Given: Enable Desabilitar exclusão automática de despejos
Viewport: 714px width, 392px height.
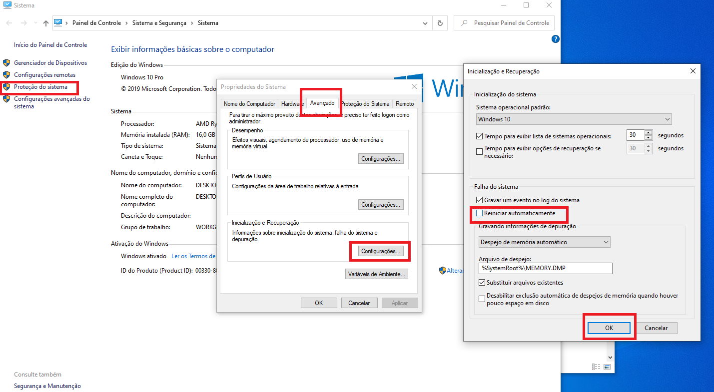Looking at the screenshot, I should pyautogui.click(x=482, y=299).
